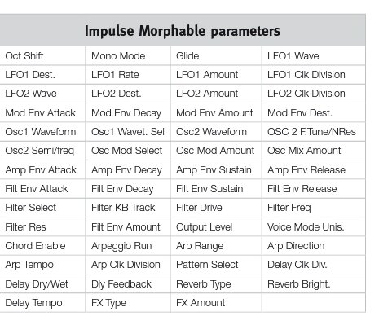Select the LFO2 Dest. cell

tap(128, 94)
